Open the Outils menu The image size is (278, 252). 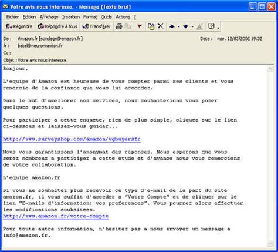point(106,17)
